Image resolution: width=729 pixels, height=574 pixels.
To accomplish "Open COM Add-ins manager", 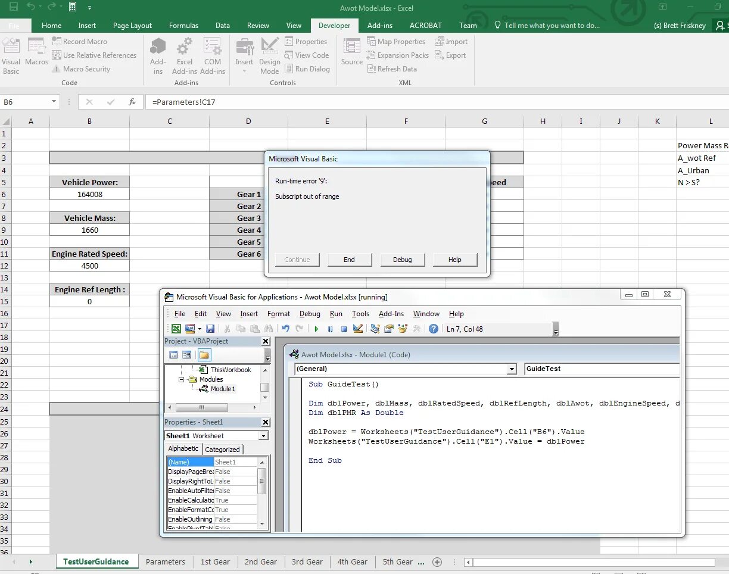I will pos(213,57).
